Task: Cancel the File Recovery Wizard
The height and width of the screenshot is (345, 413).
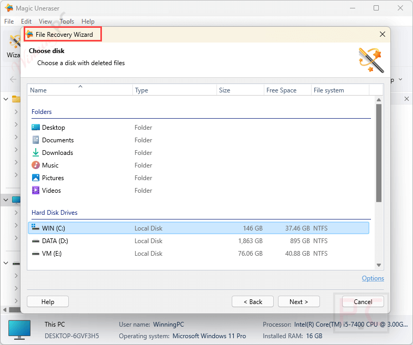Action: (x=363, y=301)
